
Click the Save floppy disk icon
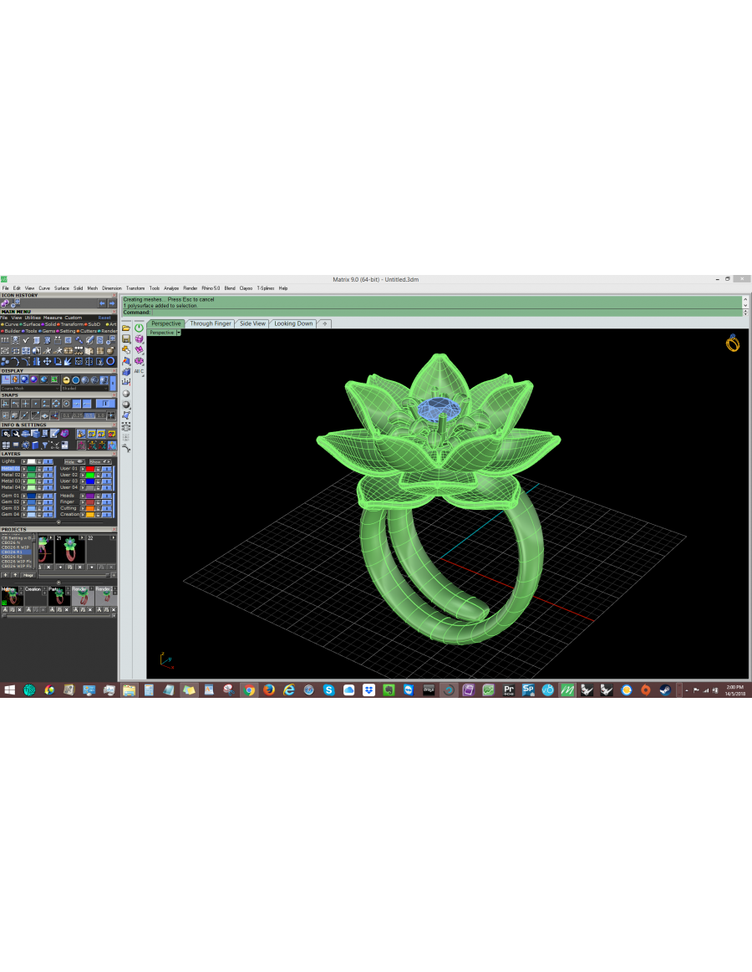(x=126, y=338)
